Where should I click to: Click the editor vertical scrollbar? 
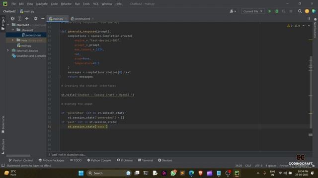pos(311,92)
